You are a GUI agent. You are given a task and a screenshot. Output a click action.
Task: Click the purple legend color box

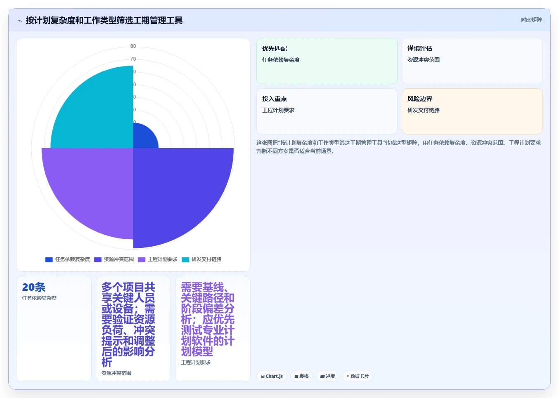(x=142, y=259)
